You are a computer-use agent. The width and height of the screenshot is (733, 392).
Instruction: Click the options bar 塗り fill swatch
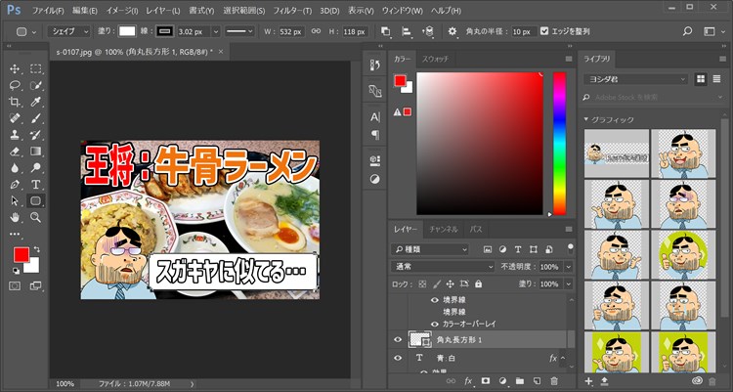coord(127,31)
